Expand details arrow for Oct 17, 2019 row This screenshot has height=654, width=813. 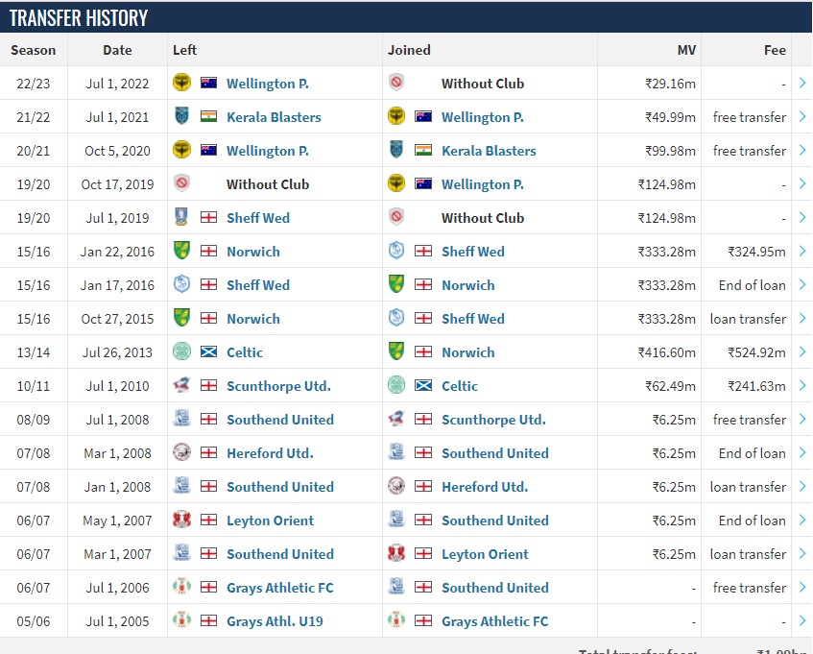(x=802, y=183)
